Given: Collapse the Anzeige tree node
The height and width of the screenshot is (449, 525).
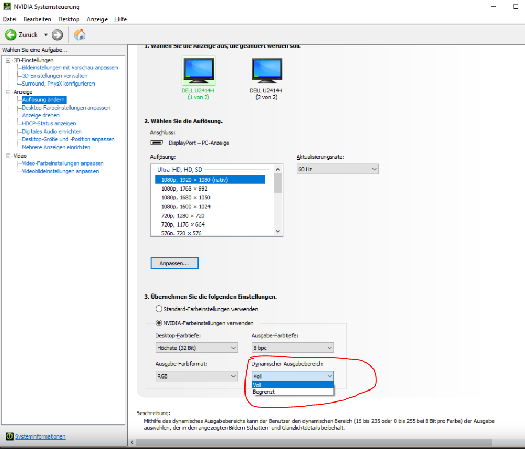Looking at the screenshot, I should [x=8, y=92].
